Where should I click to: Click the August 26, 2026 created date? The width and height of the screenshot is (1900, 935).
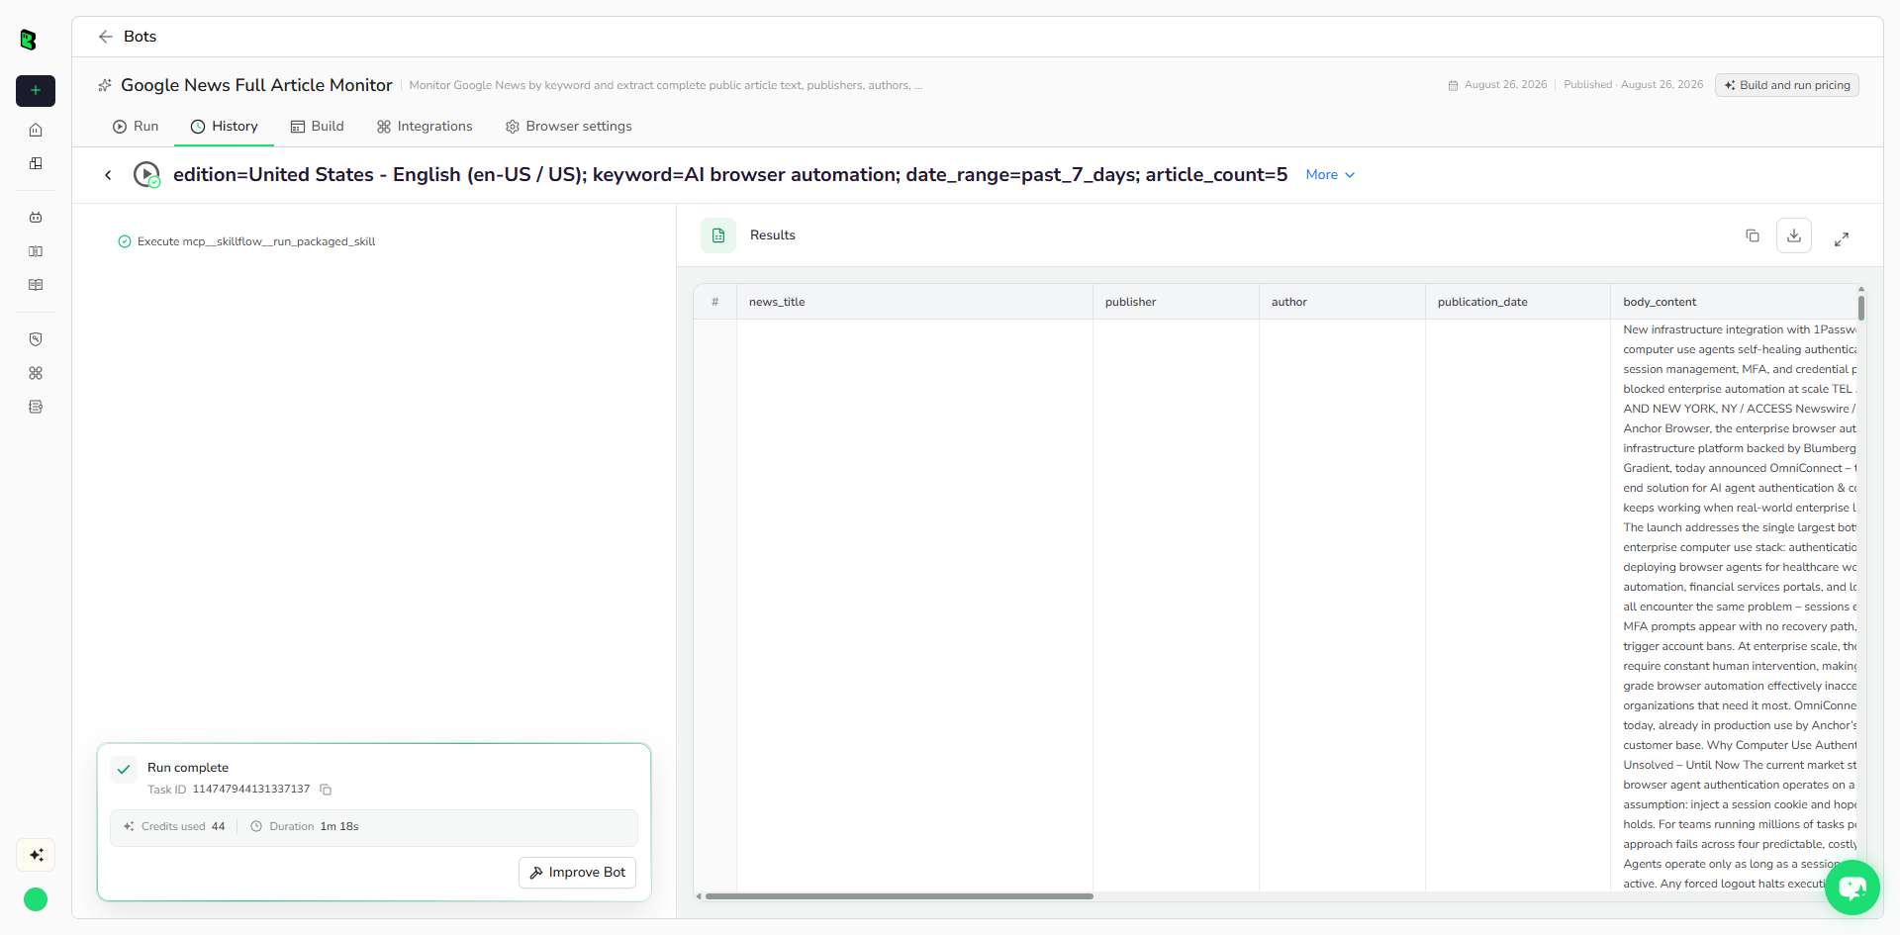pyautogui.click(x=1505, y=85)
